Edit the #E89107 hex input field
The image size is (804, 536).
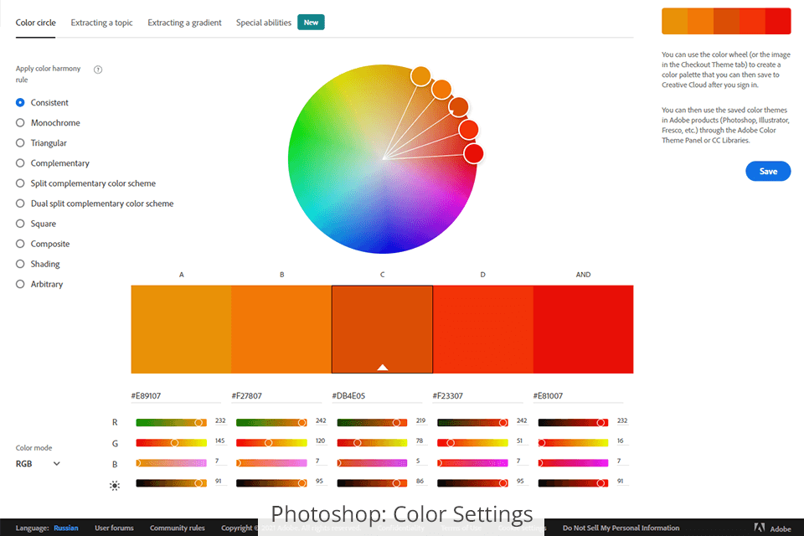(x=176, y=396)
